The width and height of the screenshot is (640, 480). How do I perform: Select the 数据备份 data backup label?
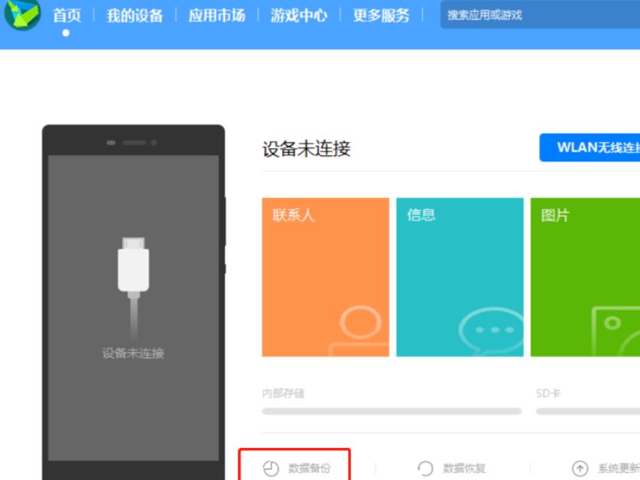tap(310, 469)
